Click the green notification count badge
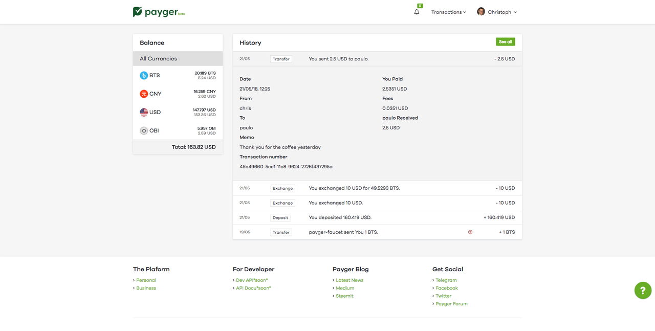This screenshot has width=655, height=331. click(x=420, y=6)
